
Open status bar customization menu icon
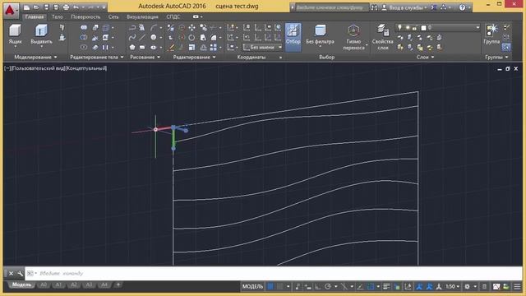[x=517, y=287]
